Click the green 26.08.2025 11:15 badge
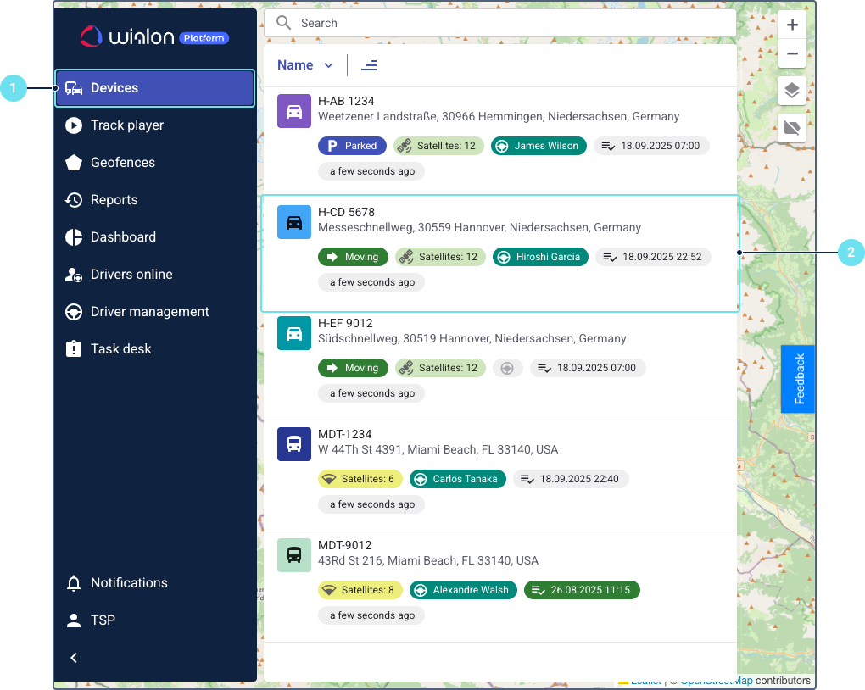 [582, 590]
